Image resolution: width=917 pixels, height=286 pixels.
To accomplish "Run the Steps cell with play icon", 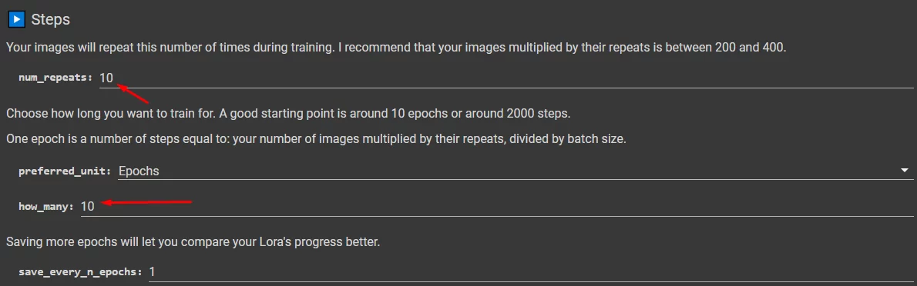I will [x=16, y=19].
